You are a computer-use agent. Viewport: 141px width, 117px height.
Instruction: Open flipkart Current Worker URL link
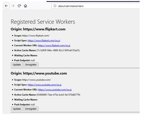coord(54,45)
